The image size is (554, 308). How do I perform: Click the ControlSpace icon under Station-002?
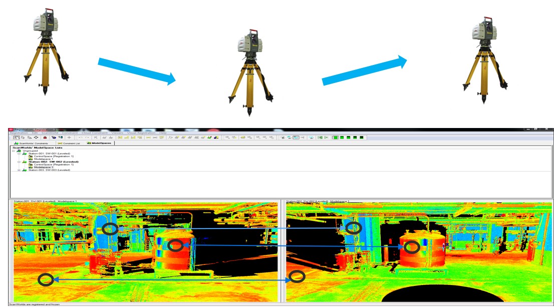[x=31, y=164]
